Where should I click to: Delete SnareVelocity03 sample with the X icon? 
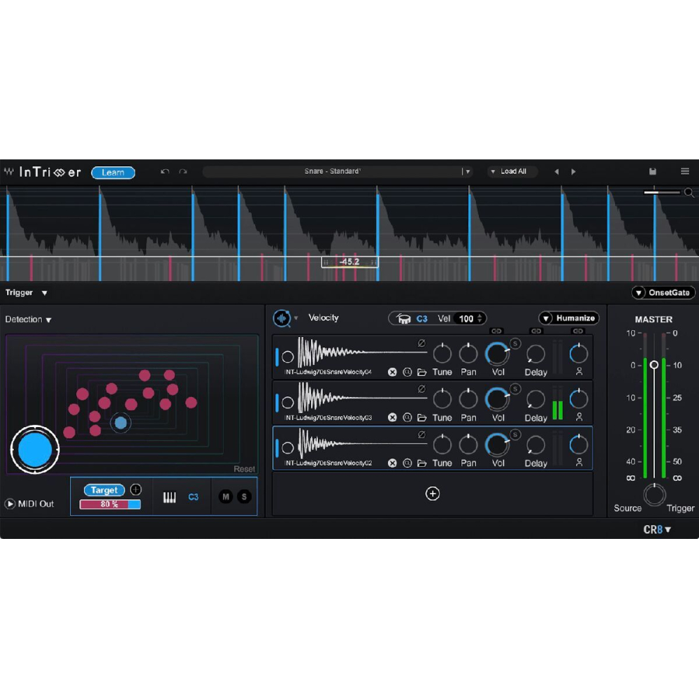pyautogui.click(x=392, y=417)
